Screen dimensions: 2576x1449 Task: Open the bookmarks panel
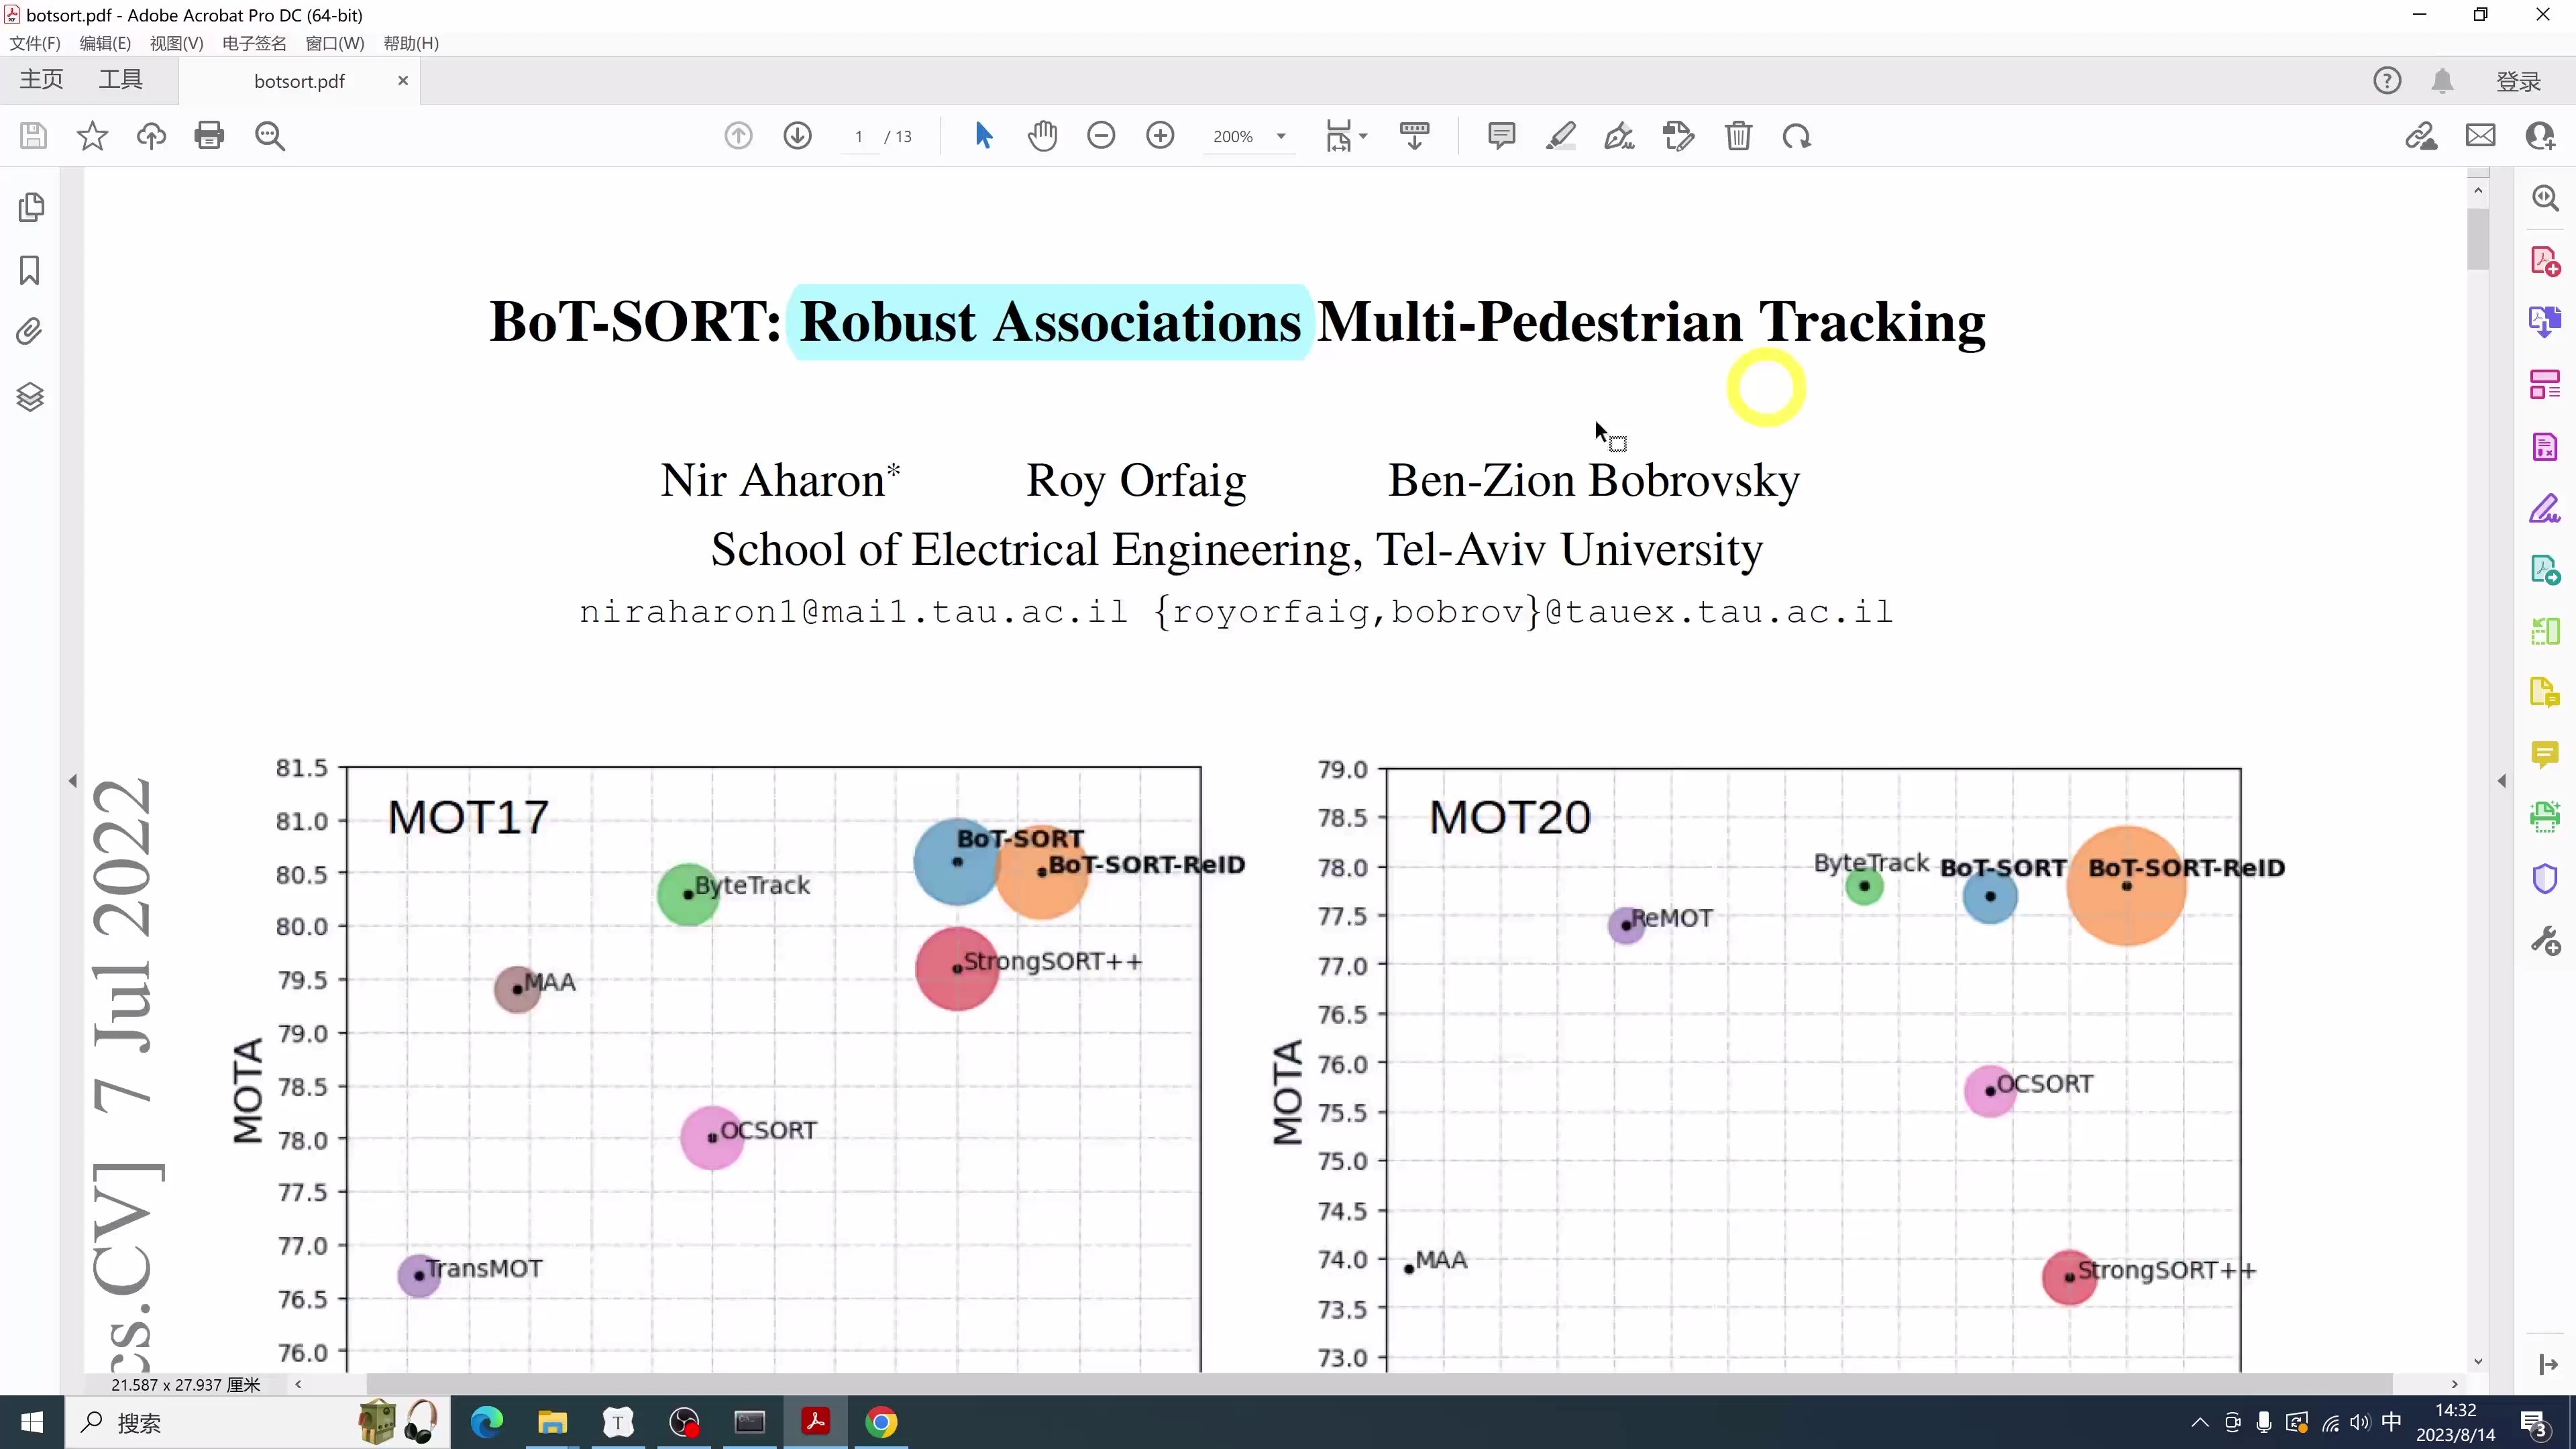(x=30, y=270)
